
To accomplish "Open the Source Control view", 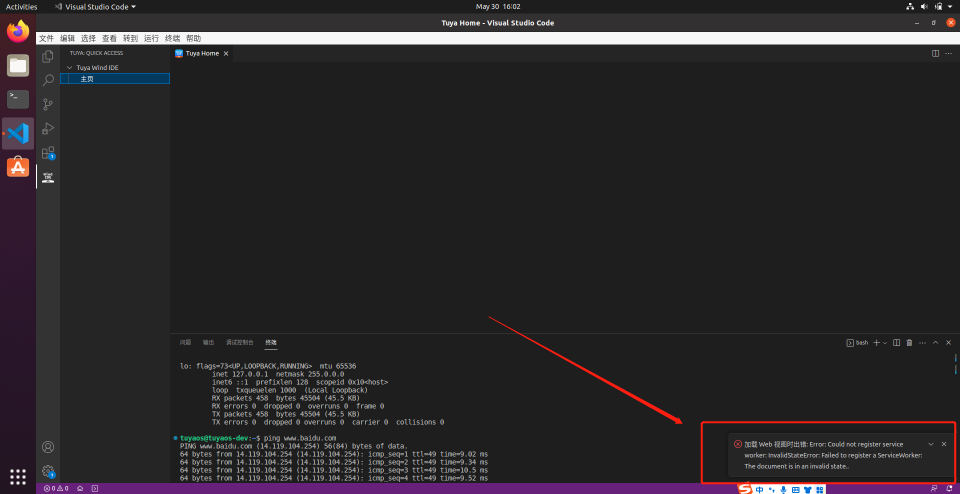I will [x=48, y=104].
